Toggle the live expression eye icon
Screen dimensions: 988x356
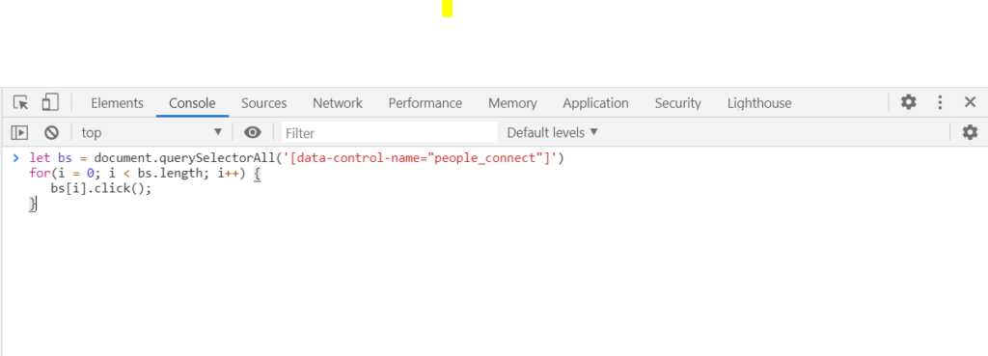pyautogui.click(x=253, y=132)
